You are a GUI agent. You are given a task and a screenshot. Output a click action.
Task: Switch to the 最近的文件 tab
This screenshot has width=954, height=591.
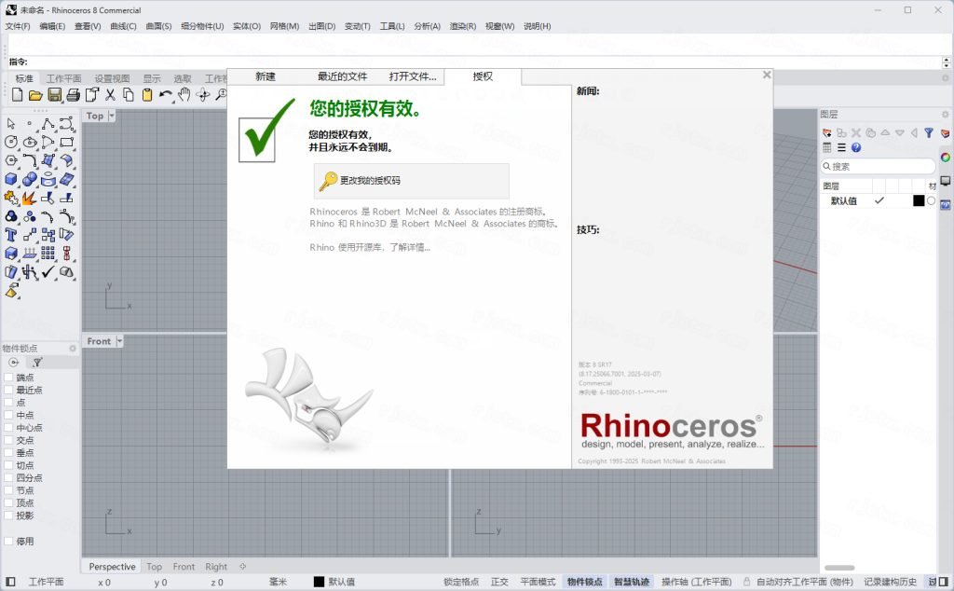(343, 76)
